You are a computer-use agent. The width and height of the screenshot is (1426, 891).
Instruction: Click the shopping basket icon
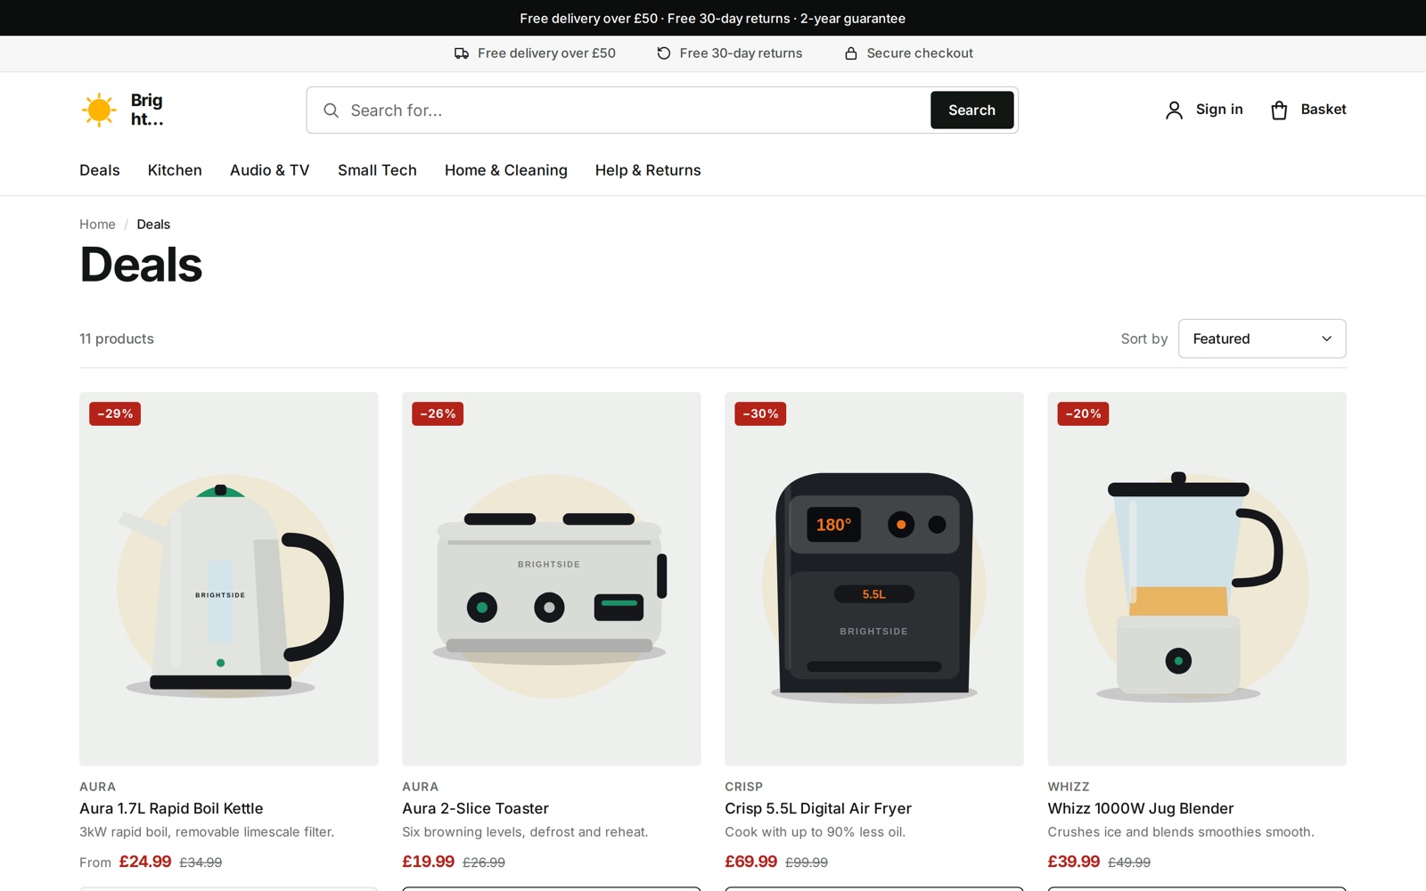tap(1279, 110)
